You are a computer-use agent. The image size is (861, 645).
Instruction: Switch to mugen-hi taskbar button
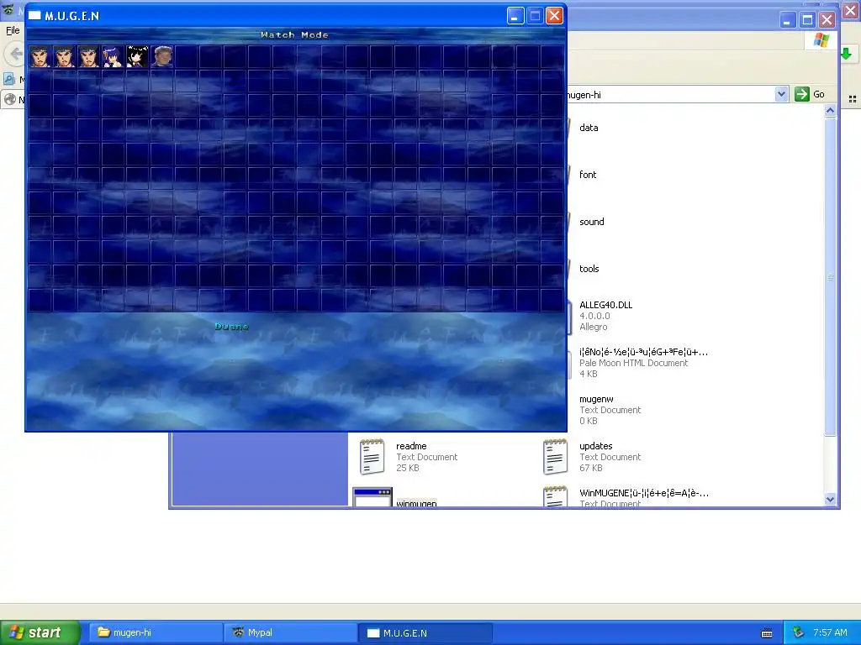click(155, 632)
